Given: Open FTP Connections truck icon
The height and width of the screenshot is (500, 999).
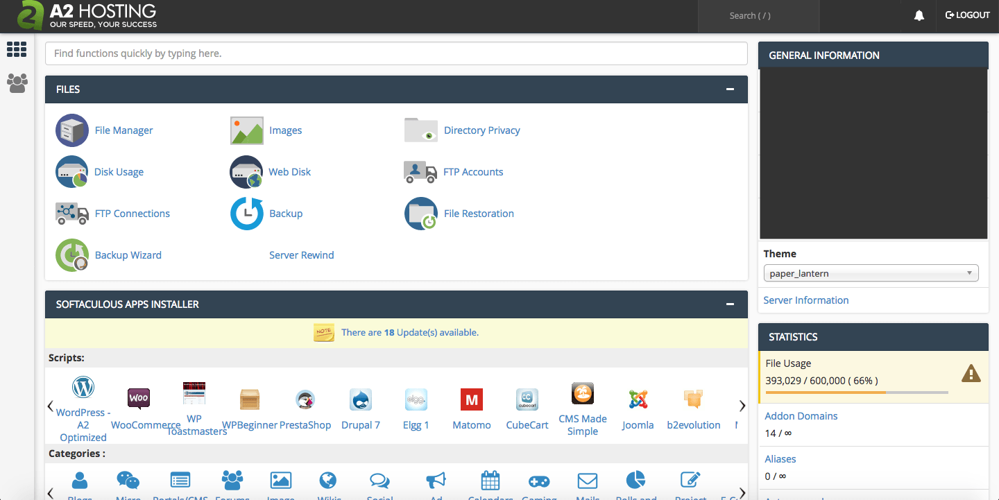Looking at the screenshot, I should point(72,214).
